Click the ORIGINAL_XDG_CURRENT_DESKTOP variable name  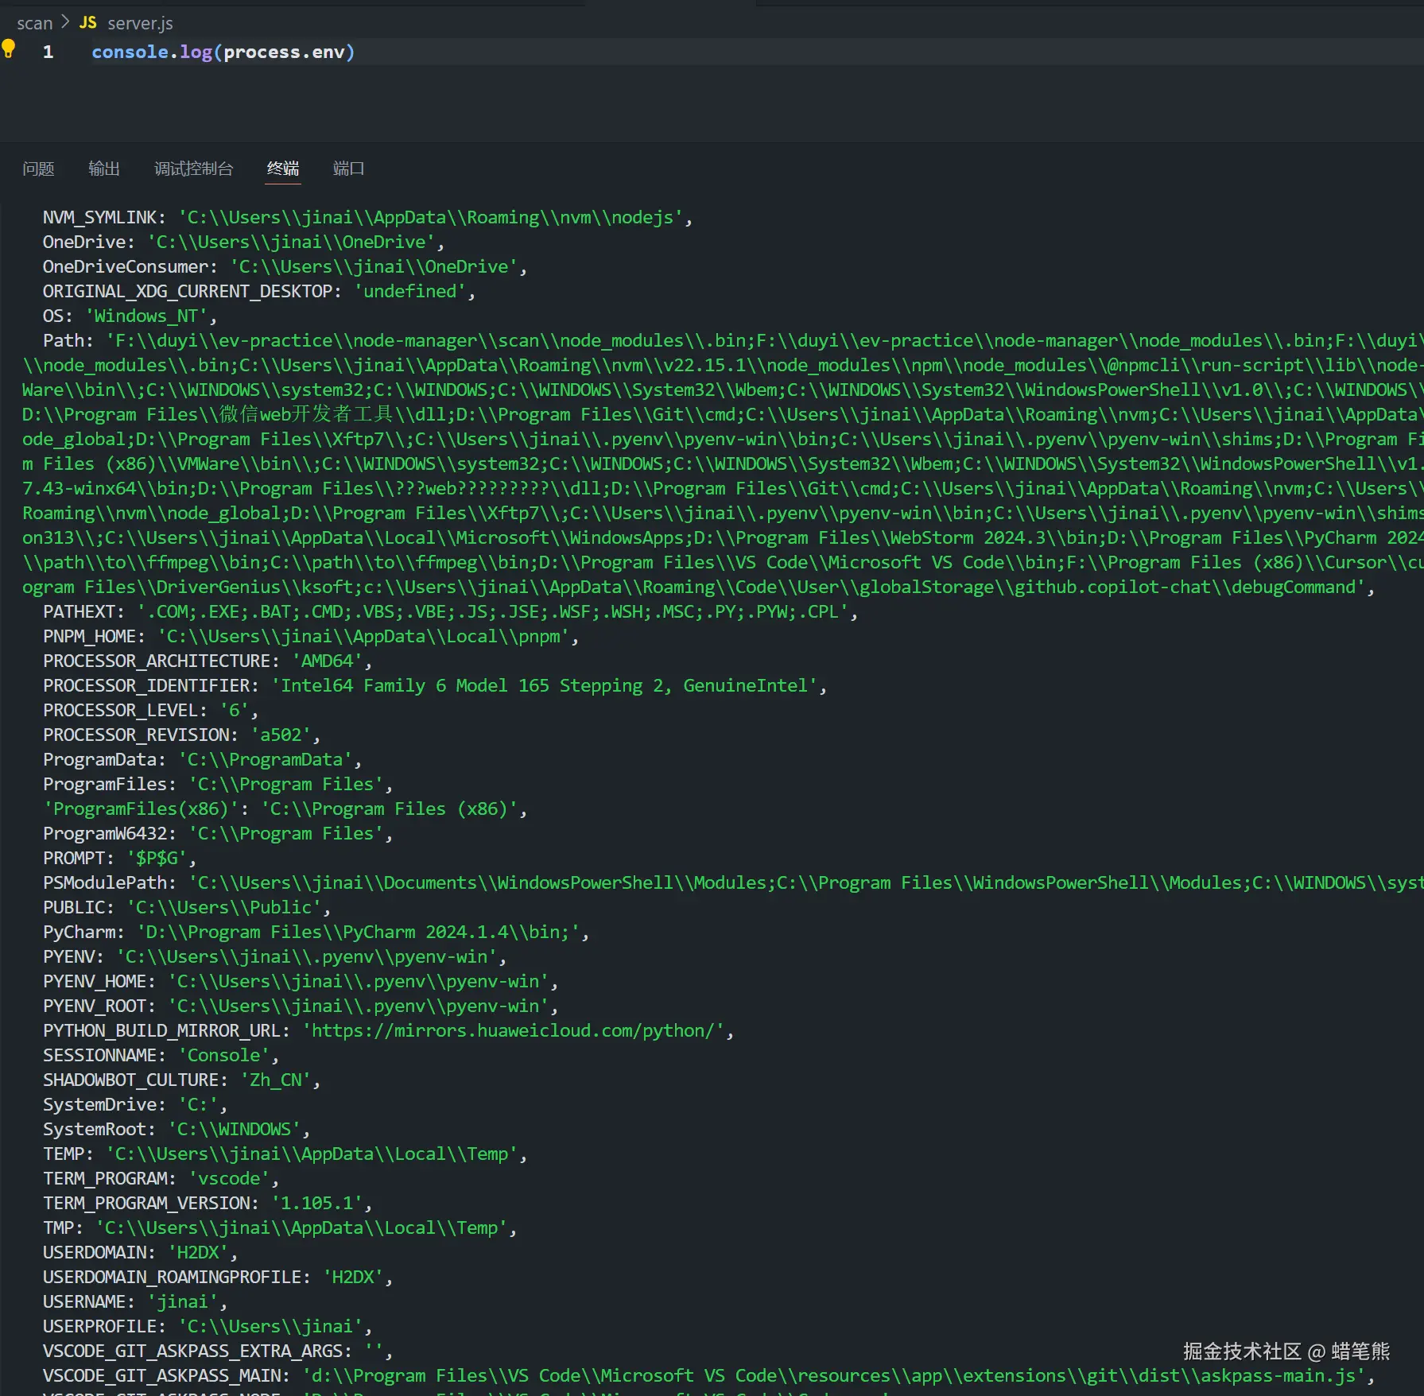click(x=187, y=291)
